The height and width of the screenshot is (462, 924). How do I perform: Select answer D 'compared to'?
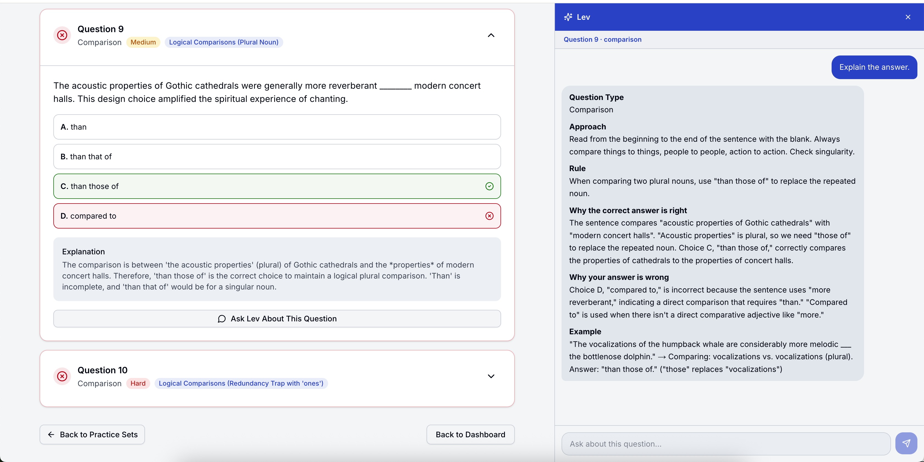(277, 216)
